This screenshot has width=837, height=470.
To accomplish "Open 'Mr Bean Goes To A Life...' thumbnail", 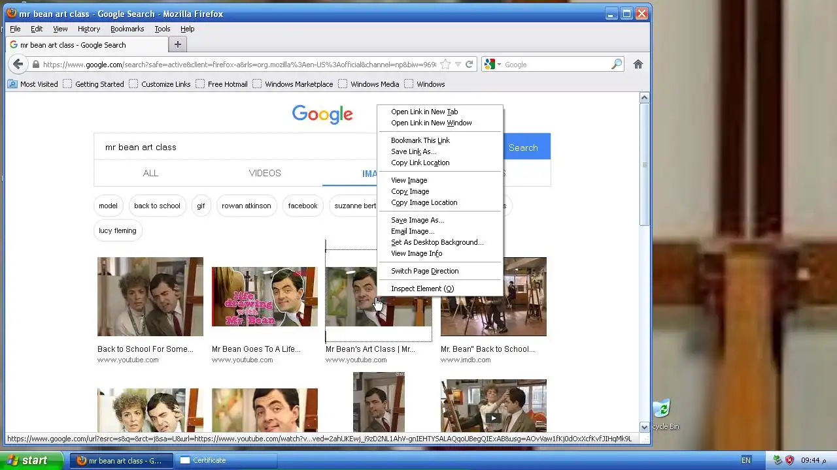I will click(265, 296).
